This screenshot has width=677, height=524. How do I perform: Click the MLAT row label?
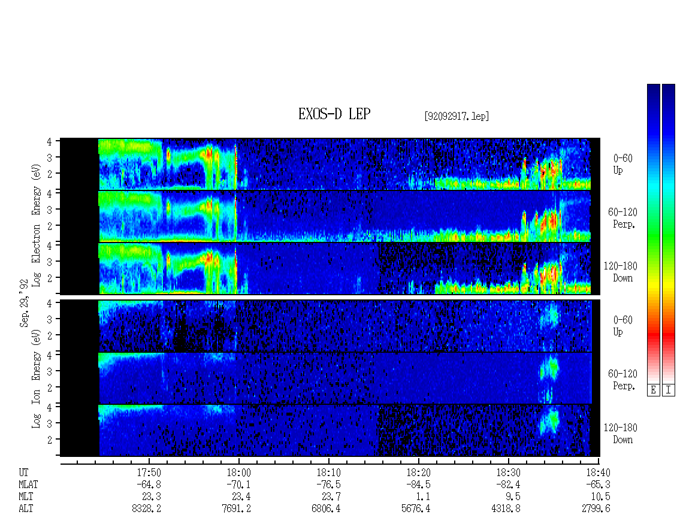click(x=28, y=484)
